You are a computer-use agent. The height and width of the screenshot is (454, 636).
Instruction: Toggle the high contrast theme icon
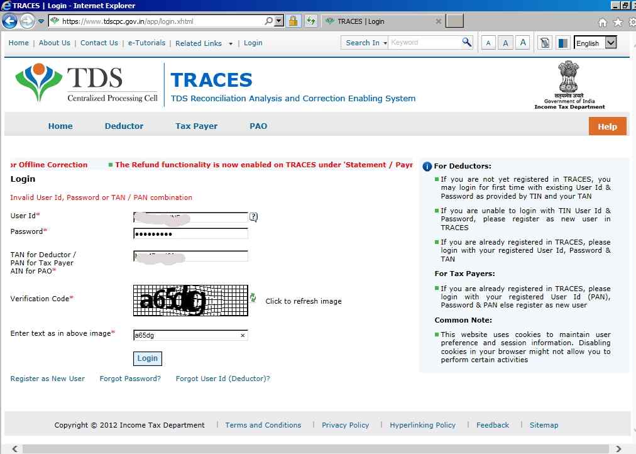[x=562, y=43]
